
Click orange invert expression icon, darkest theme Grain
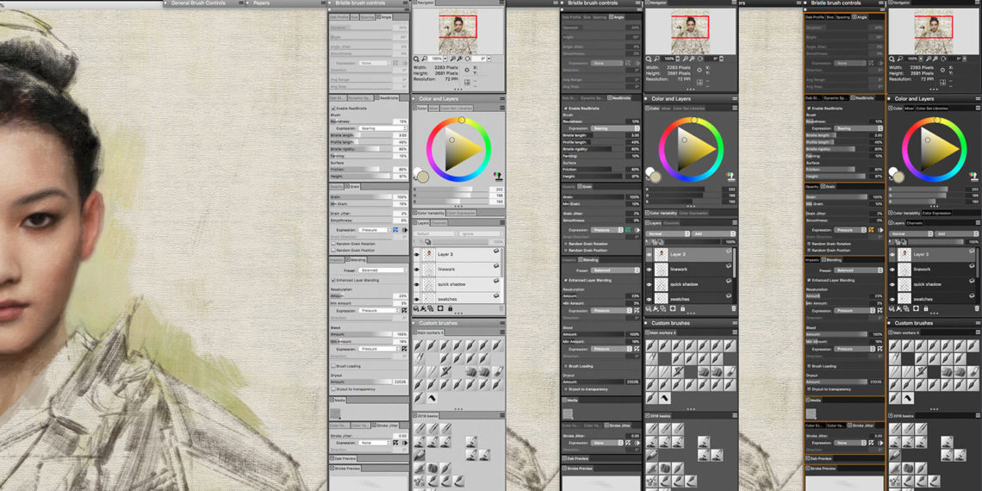(871, 230)
